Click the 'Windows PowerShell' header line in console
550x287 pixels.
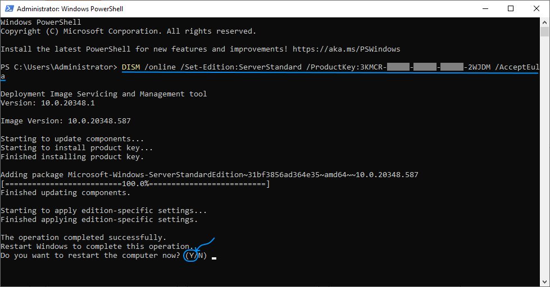click(41, 22)
